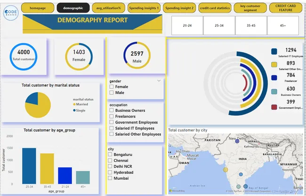Open key customer segment page
The image size is (306, 196).
click(250, 8)
